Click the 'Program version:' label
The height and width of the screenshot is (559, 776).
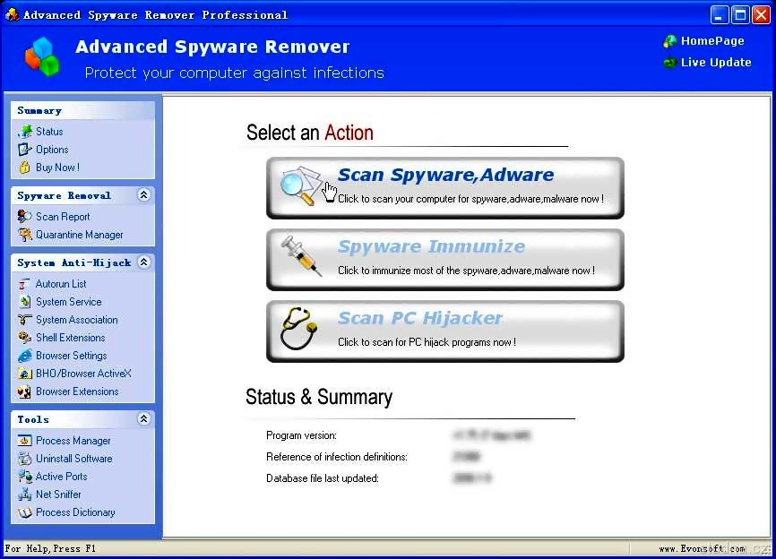pyautogui.click(x=301, y=435)
